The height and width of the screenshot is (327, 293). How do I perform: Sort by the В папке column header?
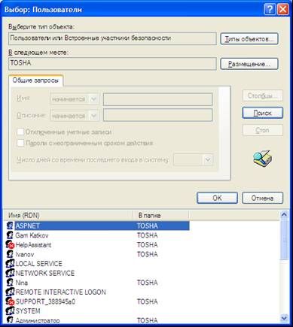click(x=160, y=215)
